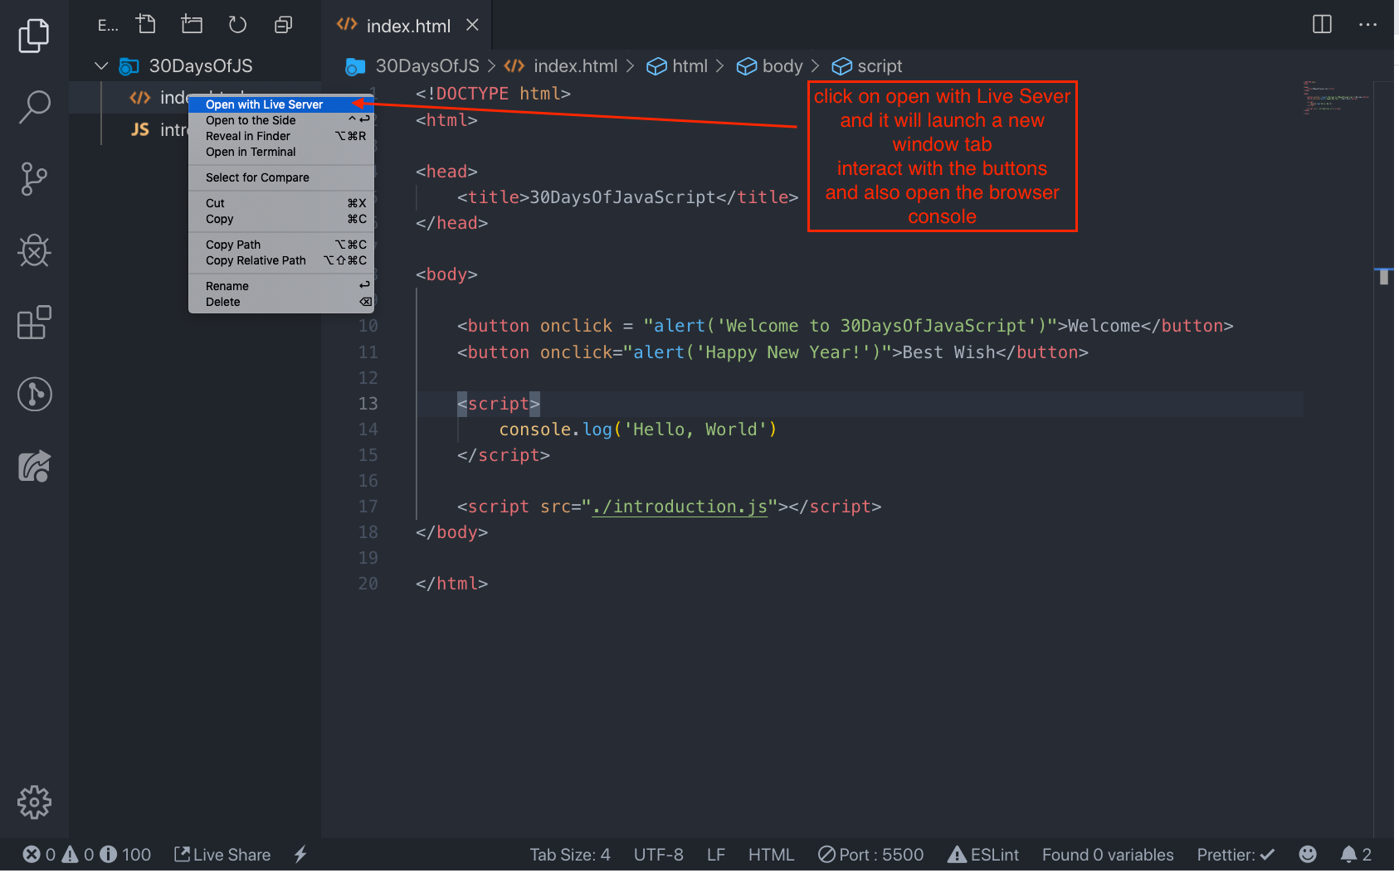Click the minimap preview on the right

click(x=1336, y=97)
